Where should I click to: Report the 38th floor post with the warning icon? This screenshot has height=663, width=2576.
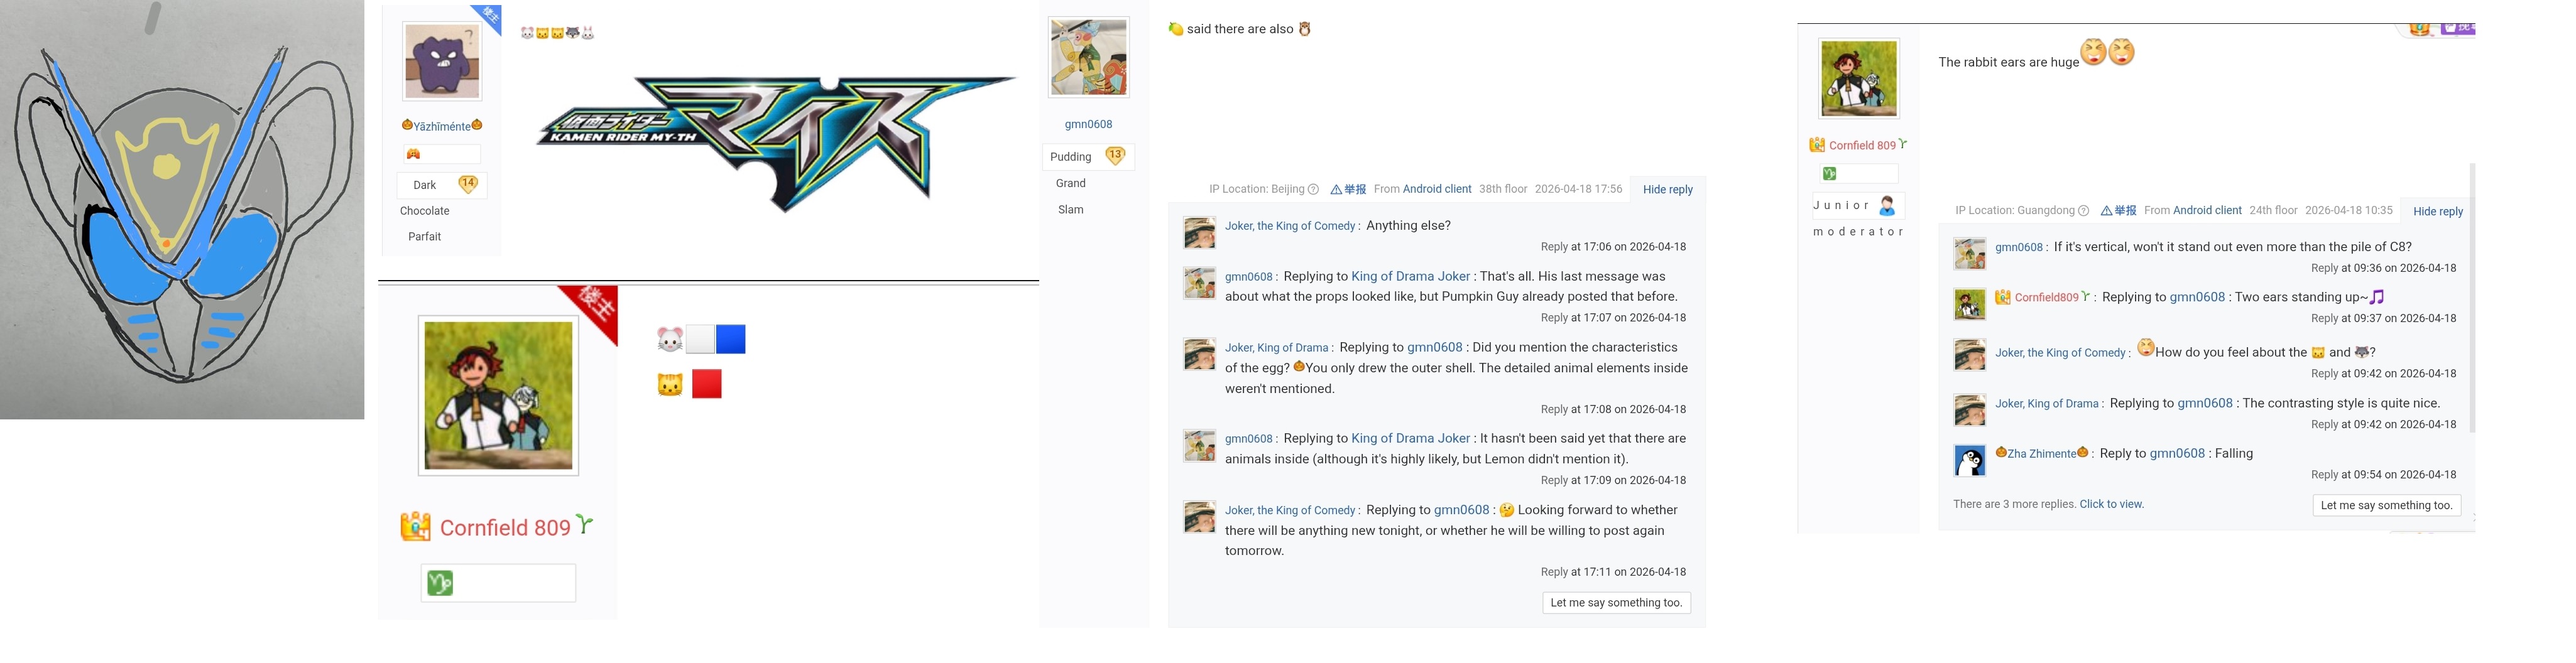tap(1348, 189)
